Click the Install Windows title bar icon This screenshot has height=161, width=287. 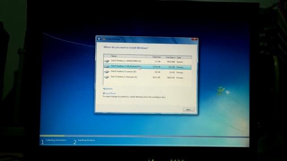click(x=104, y=39)
